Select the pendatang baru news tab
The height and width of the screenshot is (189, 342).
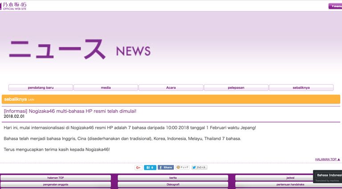coord(41,87)
